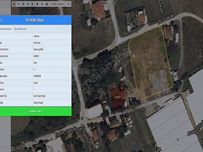The width and height of the screenshot is (203, 152).
Task: Click the coordinates readout in toolbar
Action: click(x=58, y=4)
